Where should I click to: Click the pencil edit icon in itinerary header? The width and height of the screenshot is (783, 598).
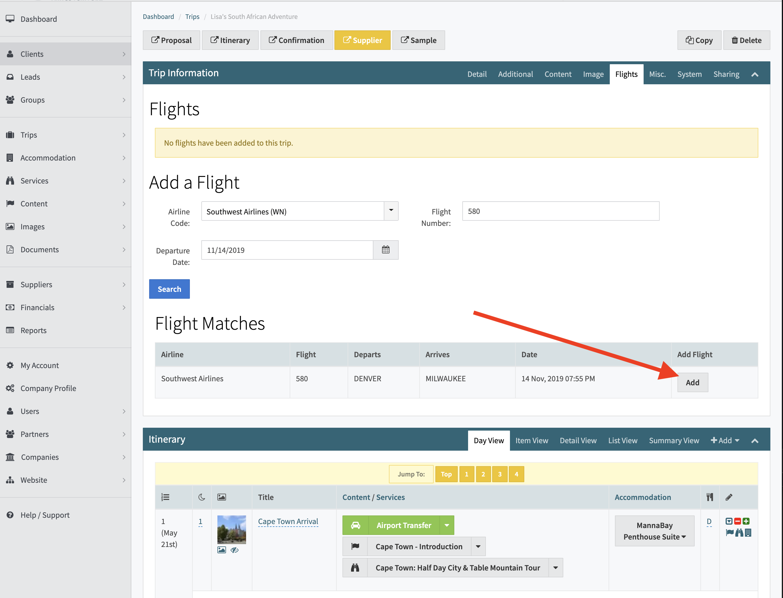pos(729,497)
